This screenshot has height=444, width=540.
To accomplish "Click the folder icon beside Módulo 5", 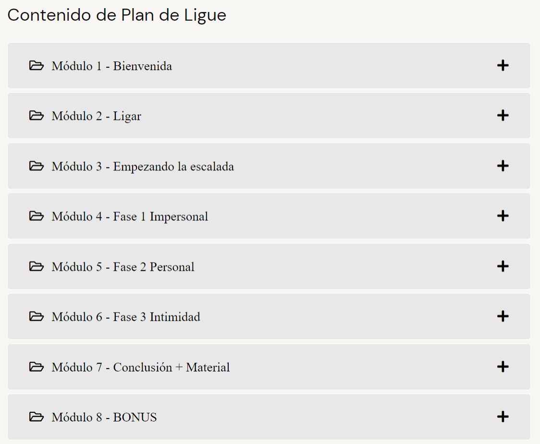I will point(36,266).
